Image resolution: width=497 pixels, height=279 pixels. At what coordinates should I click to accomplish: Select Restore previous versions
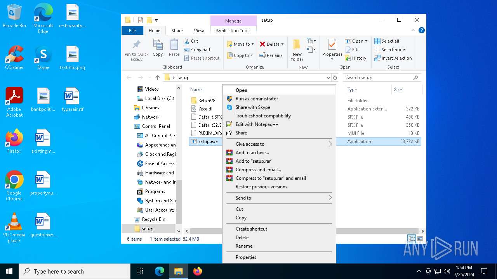click(x=279, y=187)
